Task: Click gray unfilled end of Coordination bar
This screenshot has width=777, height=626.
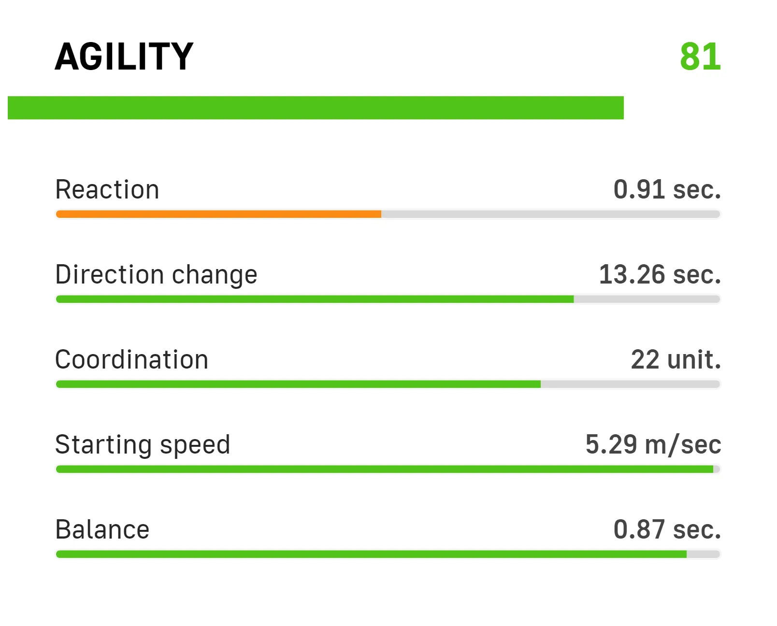Action: coord(630,384)
